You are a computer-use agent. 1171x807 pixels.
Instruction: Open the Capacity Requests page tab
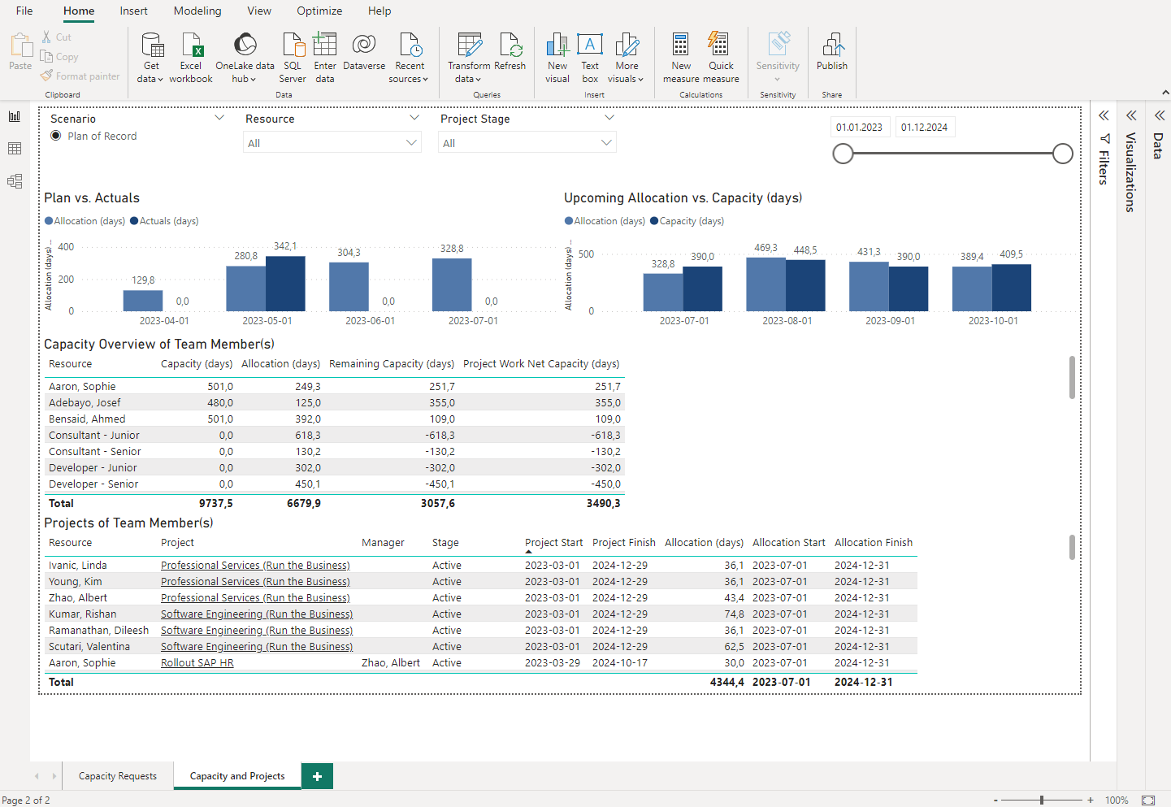pos(117,775)
